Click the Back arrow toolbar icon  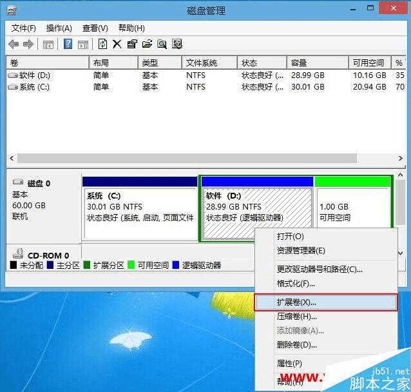coord(14,44)
